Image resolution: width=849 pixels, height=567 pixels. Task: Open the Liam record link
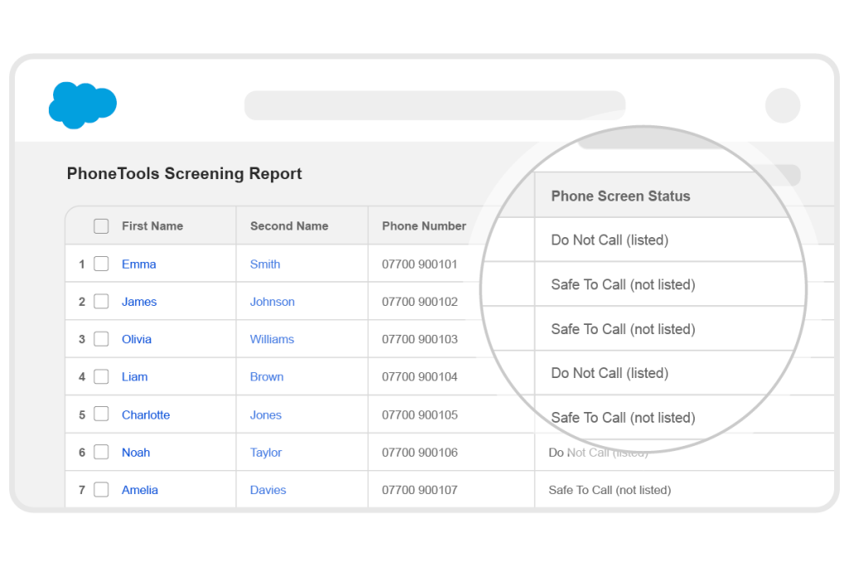pos(134,377)
